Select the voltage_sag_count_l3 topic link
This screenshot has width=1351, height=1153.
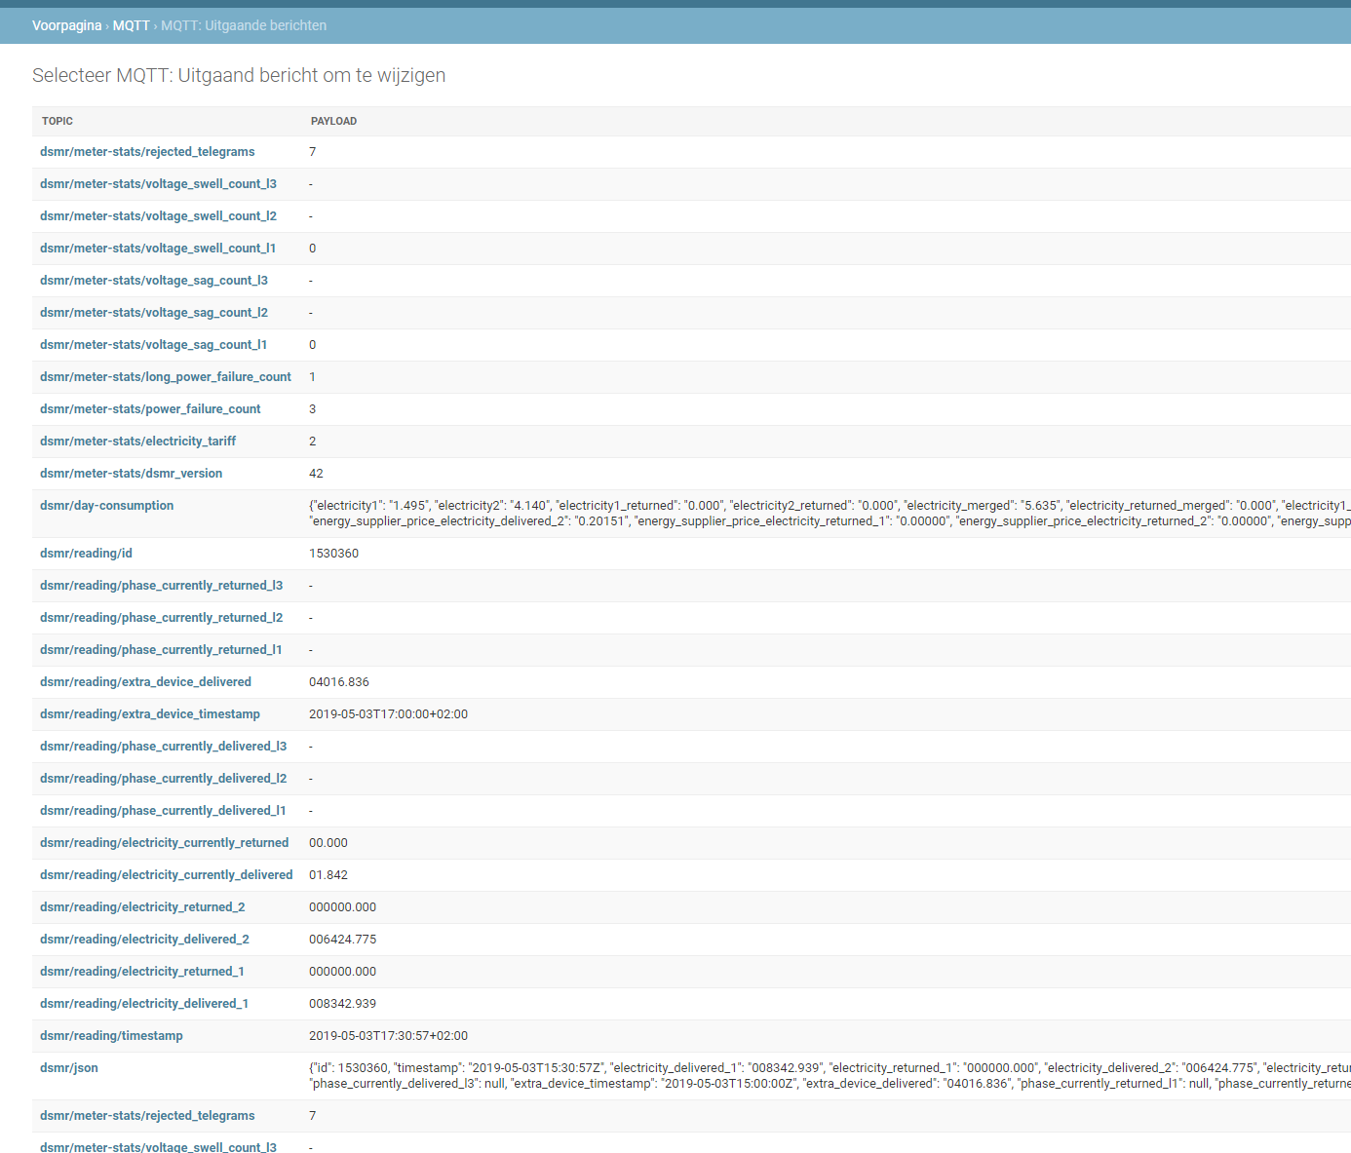coord(154,281)
